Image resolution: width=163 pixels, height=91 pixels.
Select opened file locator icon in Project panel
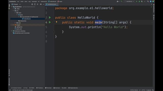click(x=32, y=4)
